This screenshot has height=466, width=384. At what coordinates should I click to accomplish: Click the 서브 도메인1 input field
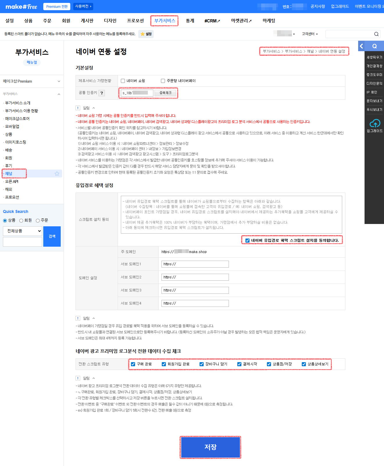195,264
